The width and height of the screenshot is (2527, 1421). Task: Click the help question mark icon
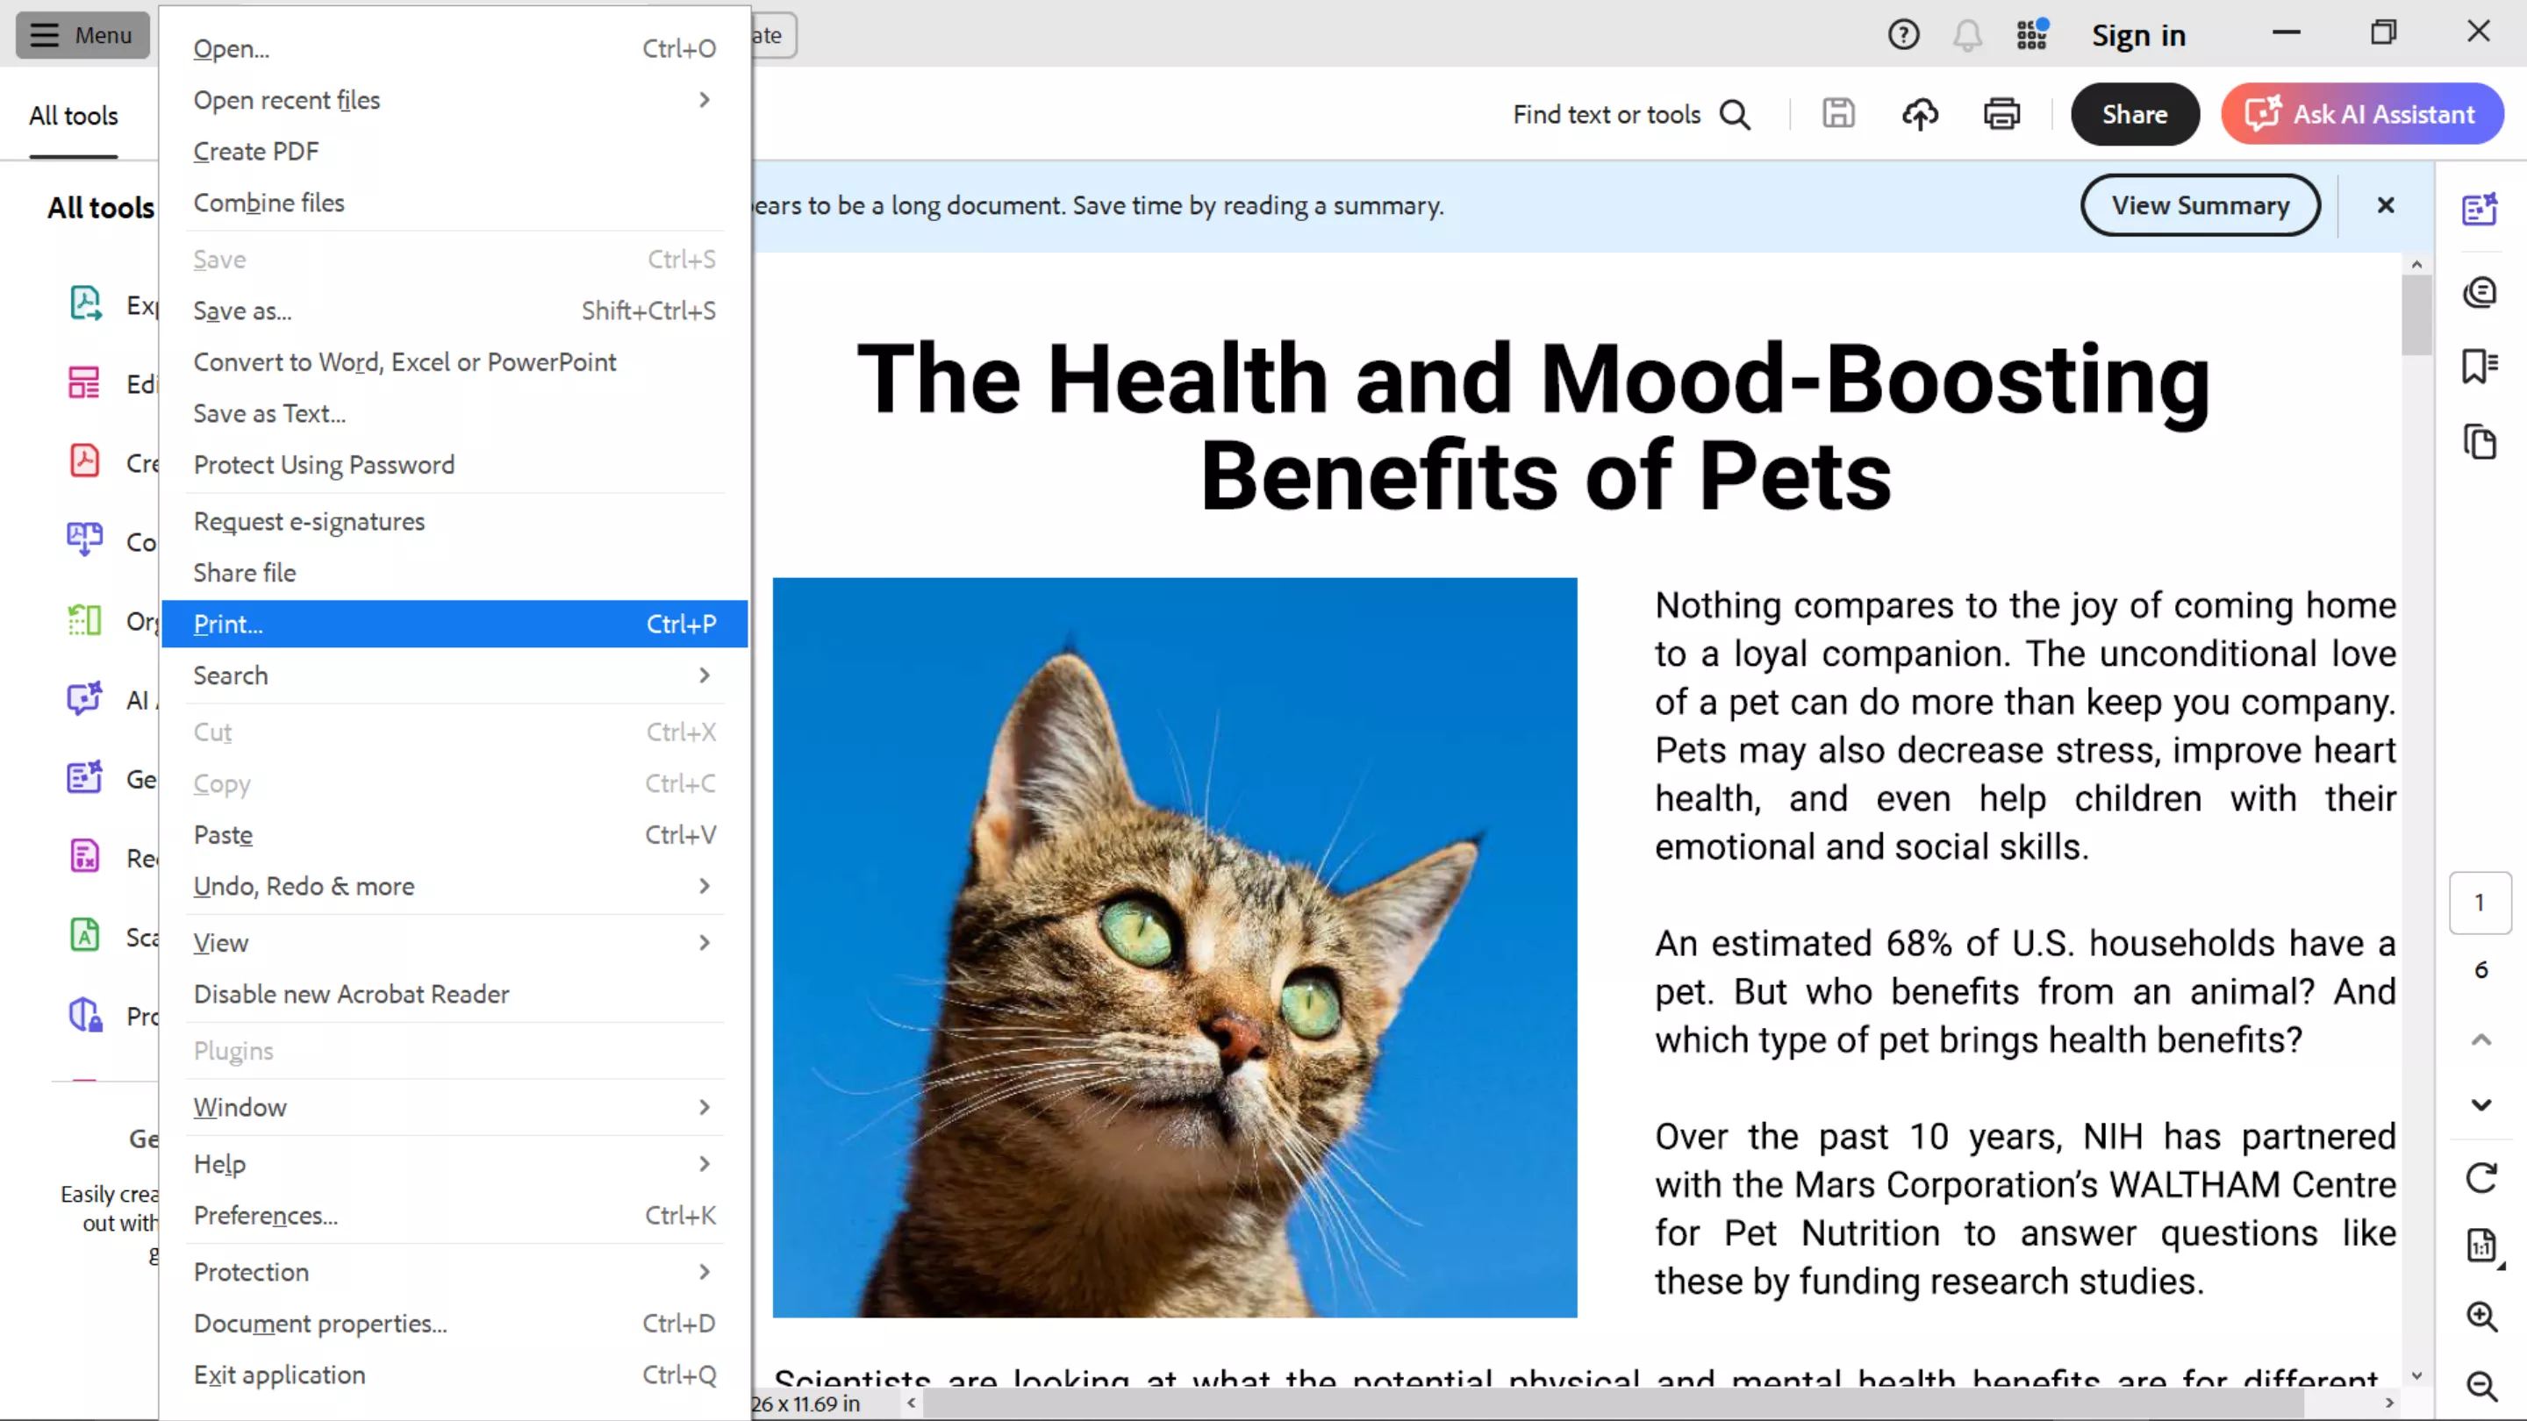(x=1903, y=35)
